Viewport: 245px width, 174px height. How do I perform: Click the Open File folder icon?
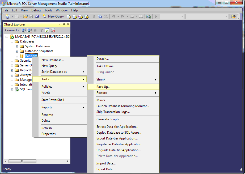26,16
